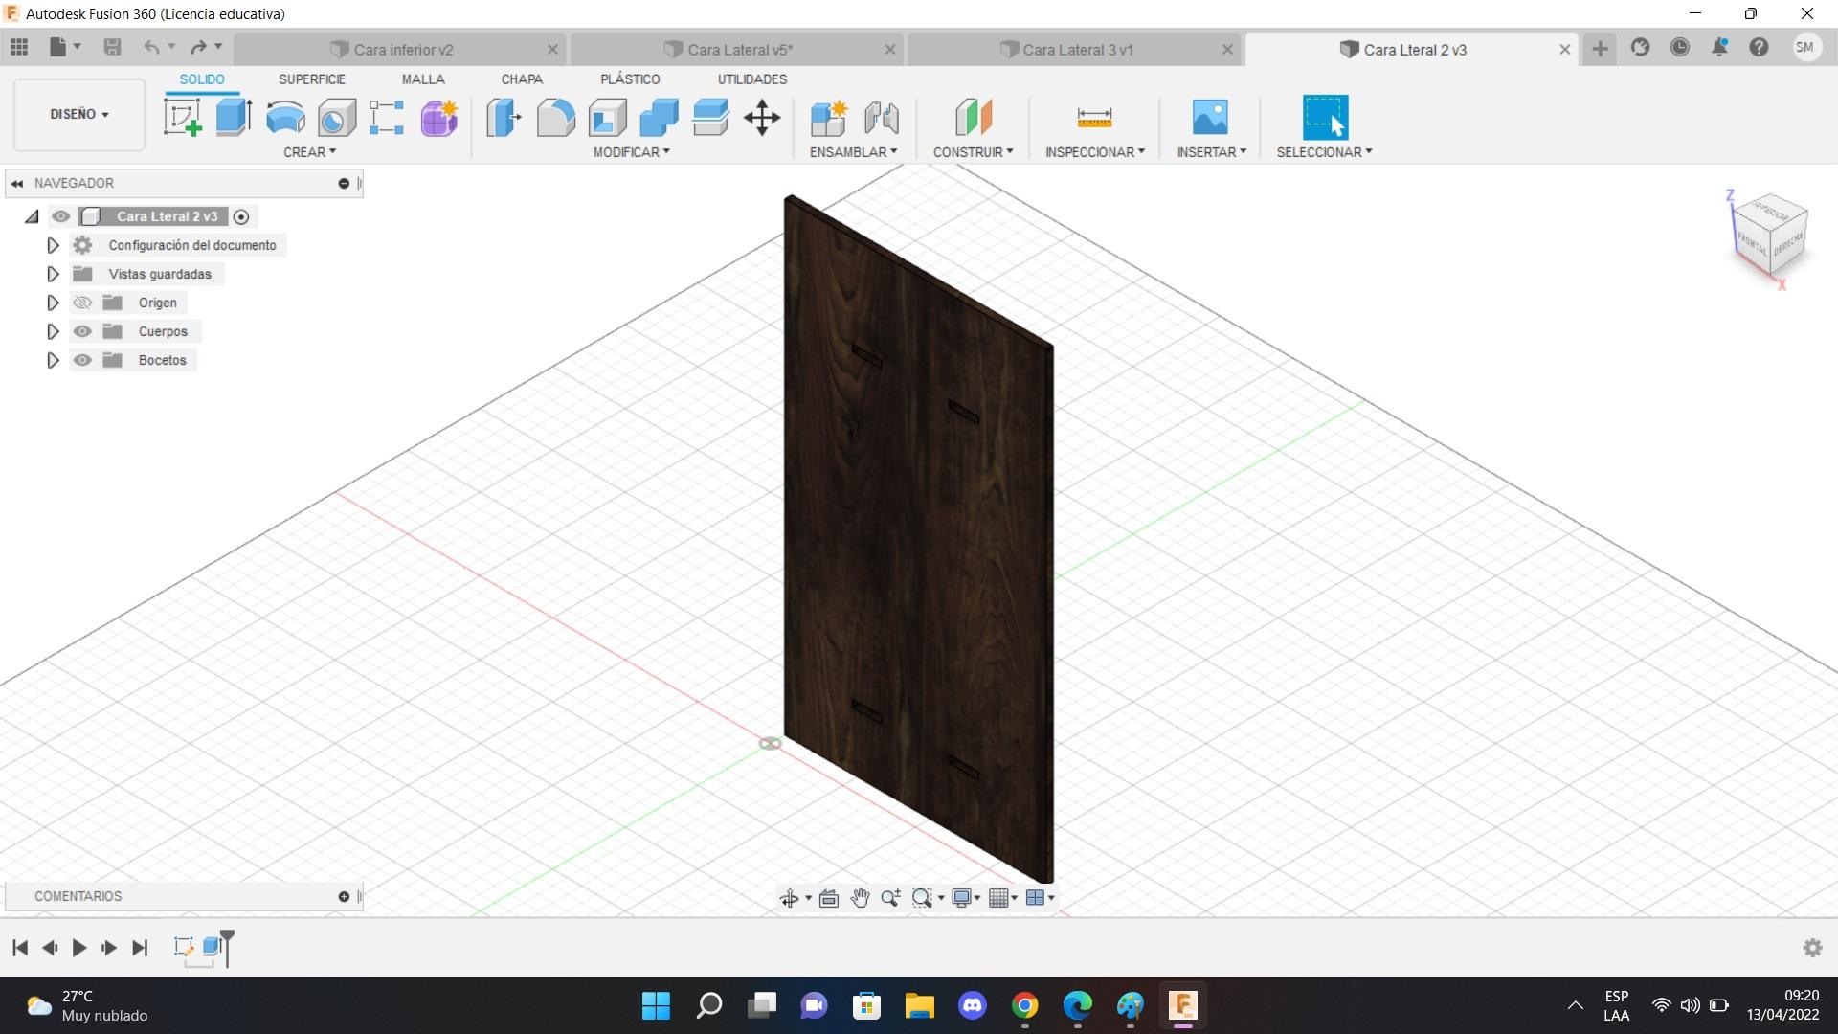Screen dimensions: 1838x1034
Task: Click the Create Sketch tool icon
Action: (x=182, y=118)
